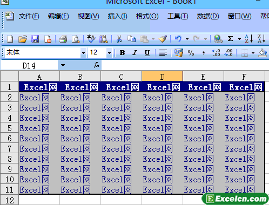This screenshot has height=205, width=269.
Task: Undo the last action
Action: pos(178,39)
